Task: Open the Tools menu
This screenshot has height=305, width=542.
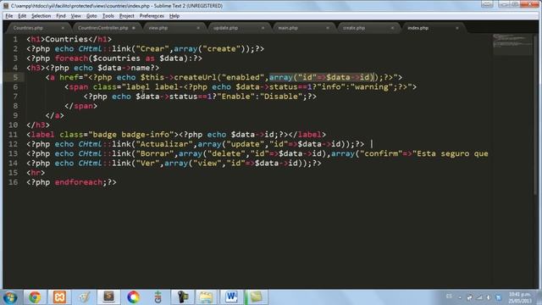Action: [108, 16]
